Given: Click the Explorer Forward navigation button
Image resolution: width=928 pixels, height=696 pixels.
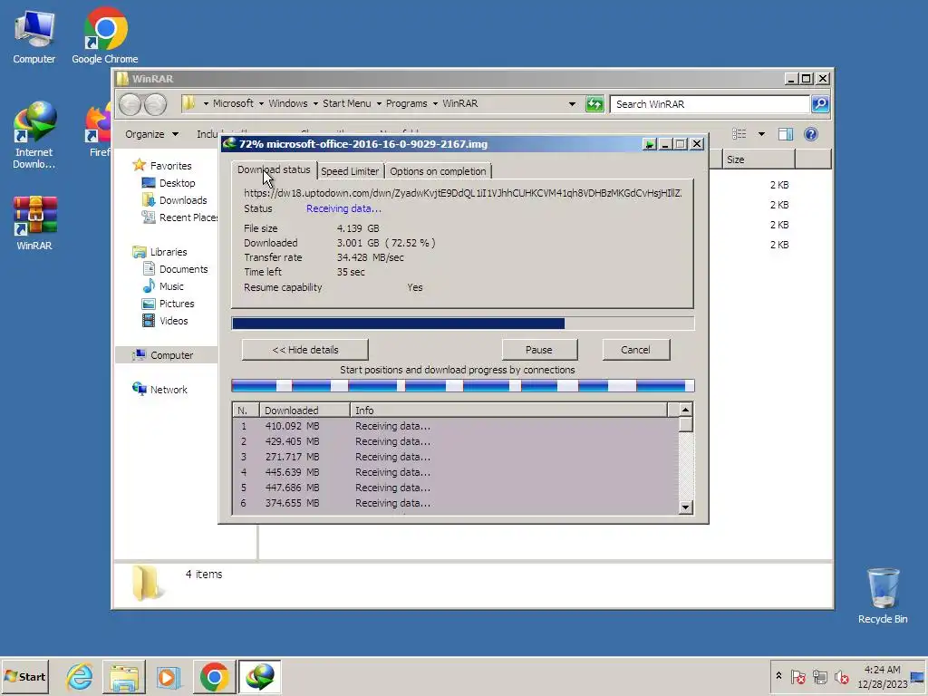Looking at the screenshot, I should point(155,104).
